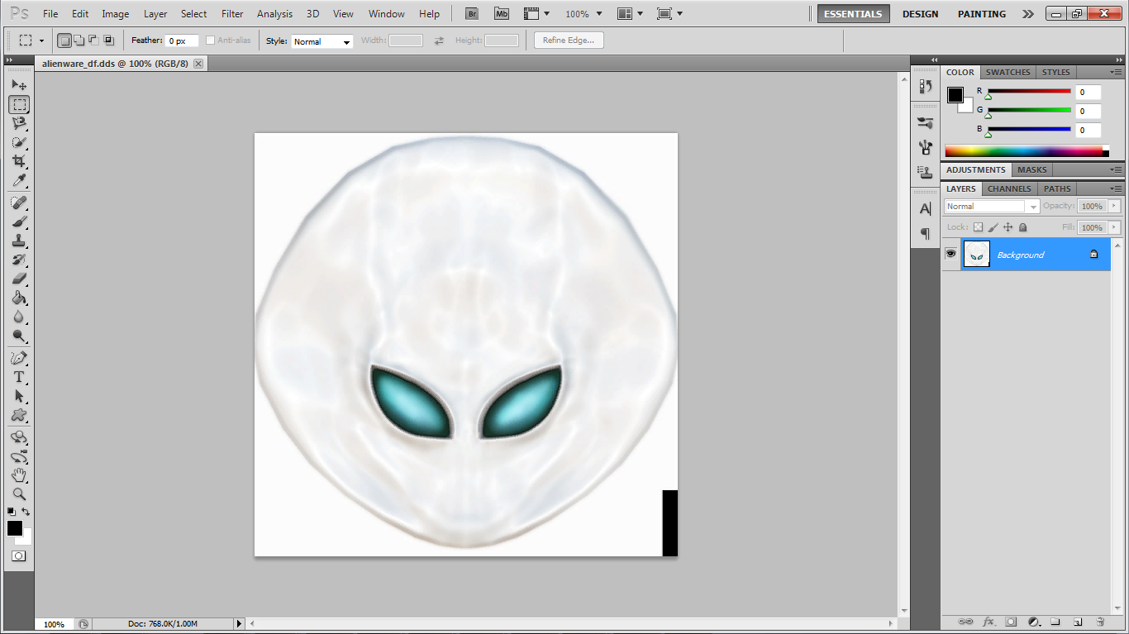Open the Fill slider arrow in Layers
This screenshot has width=1129, height=634.
pyautogui.click(x=1115, y=227)
